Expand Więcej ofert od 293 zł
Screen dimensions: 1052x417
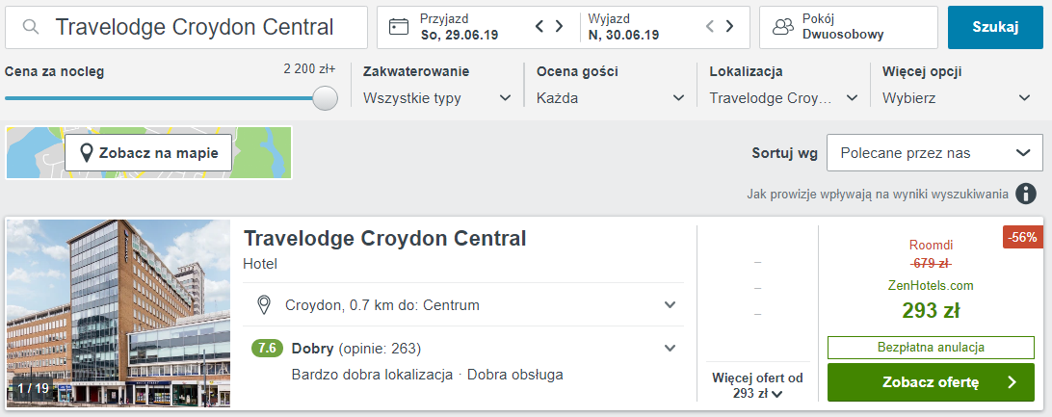tap(756, 385)
